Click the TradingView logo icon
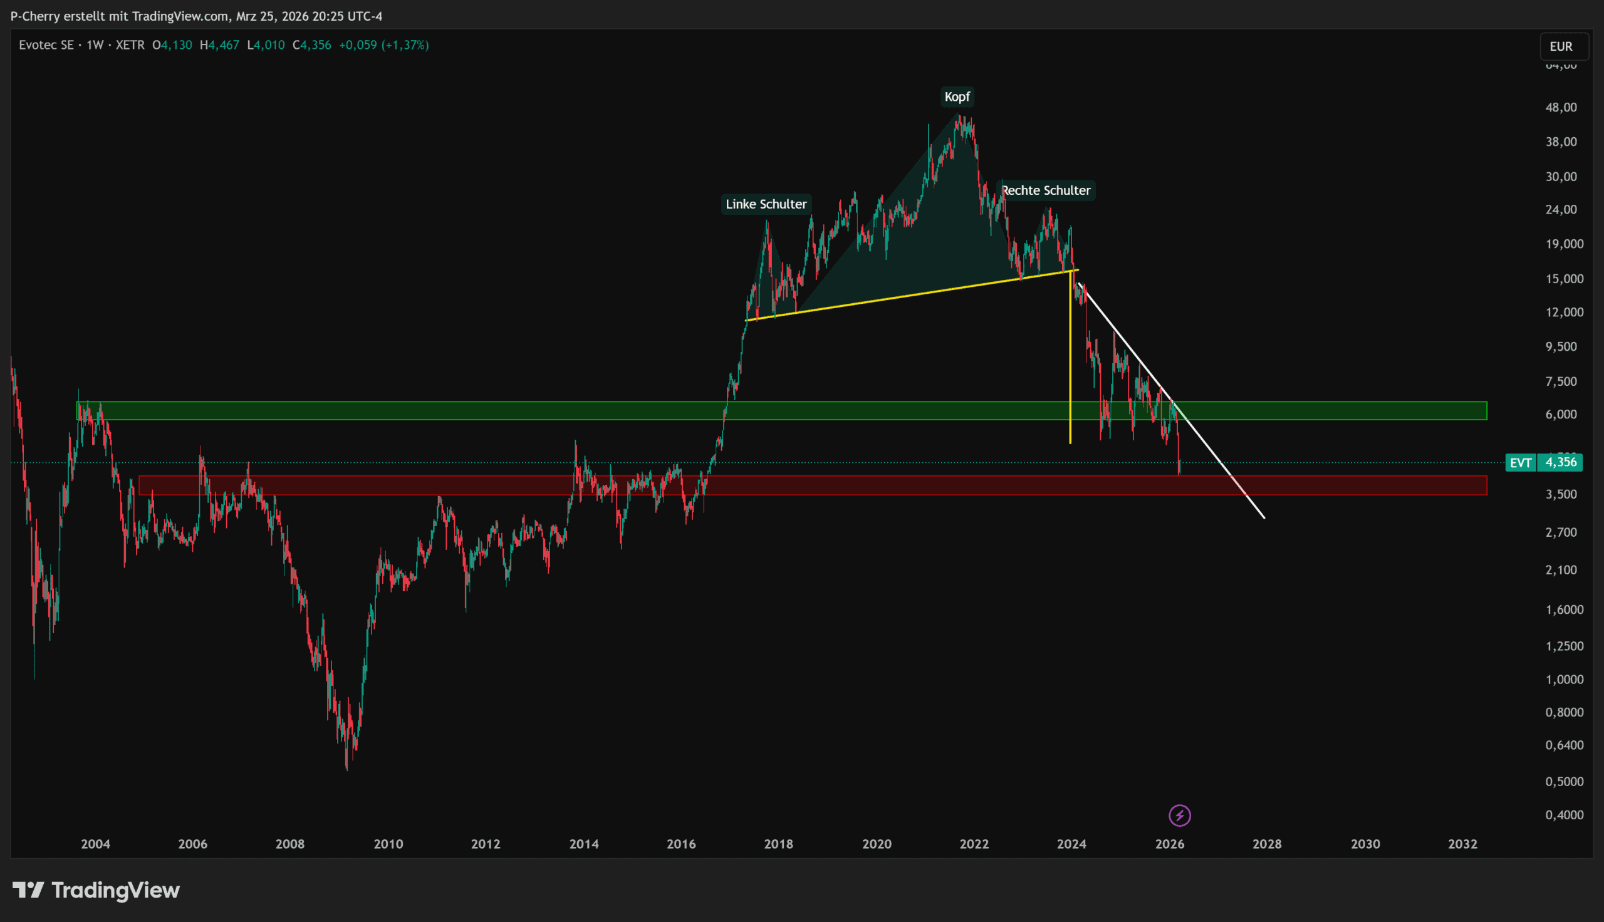Viewport: 1604px width, 922px height. click(28, 890)
